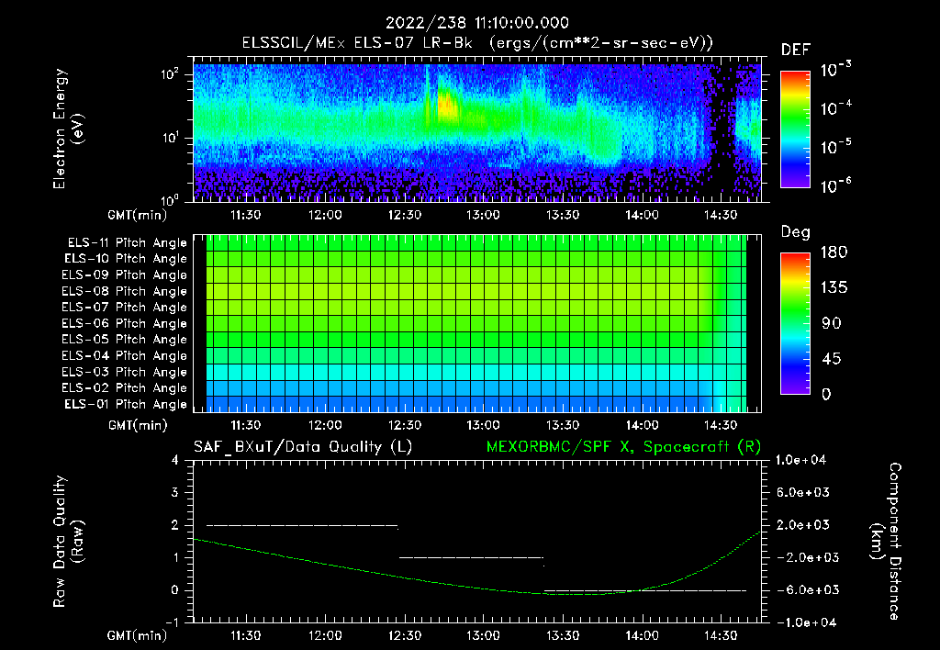Click the Deg pitch angle color bar
Image resolution: width=940 pixels, height=650 pixels.
(x=795, y=323)
